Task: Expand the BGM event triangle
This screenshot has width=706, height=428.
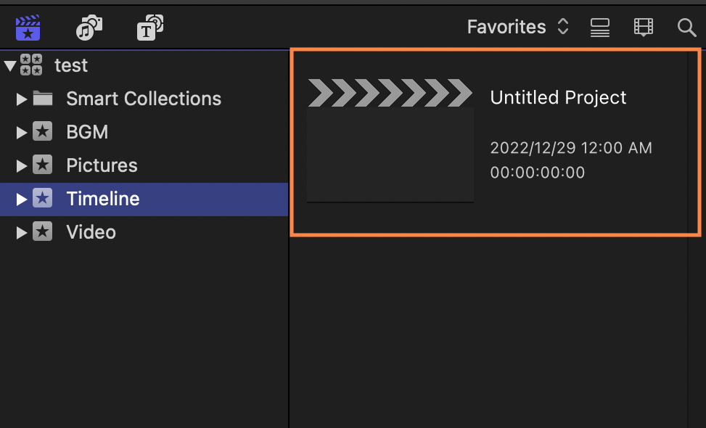Action: [x=21, y=132]
